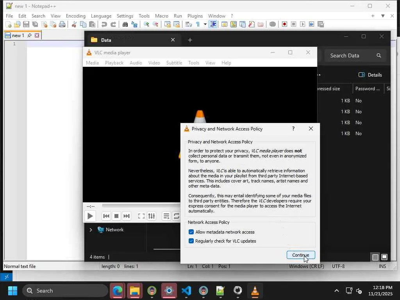
Task: Click the Replace icon in Notepad++ toolbar
Action: (134, 24)
